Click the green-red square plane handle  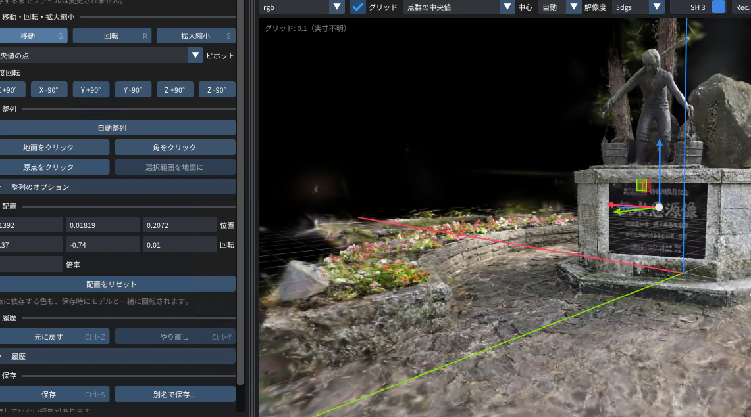coord(643,185)
